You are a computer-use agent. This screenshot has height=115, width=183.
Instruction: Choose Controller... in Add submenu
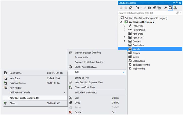click(x=35, y=73)
